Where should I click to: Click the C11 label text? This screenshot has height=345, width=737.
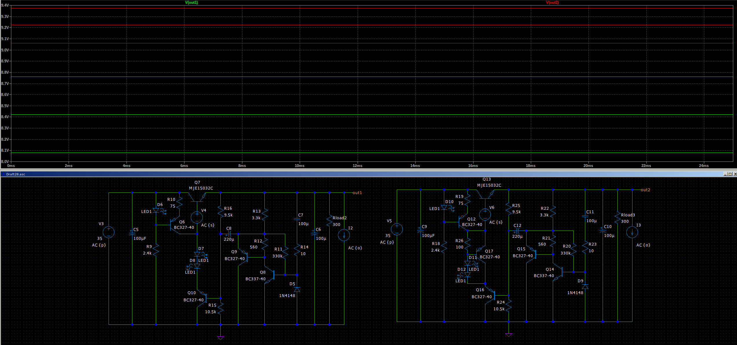(x=590, y=212)
